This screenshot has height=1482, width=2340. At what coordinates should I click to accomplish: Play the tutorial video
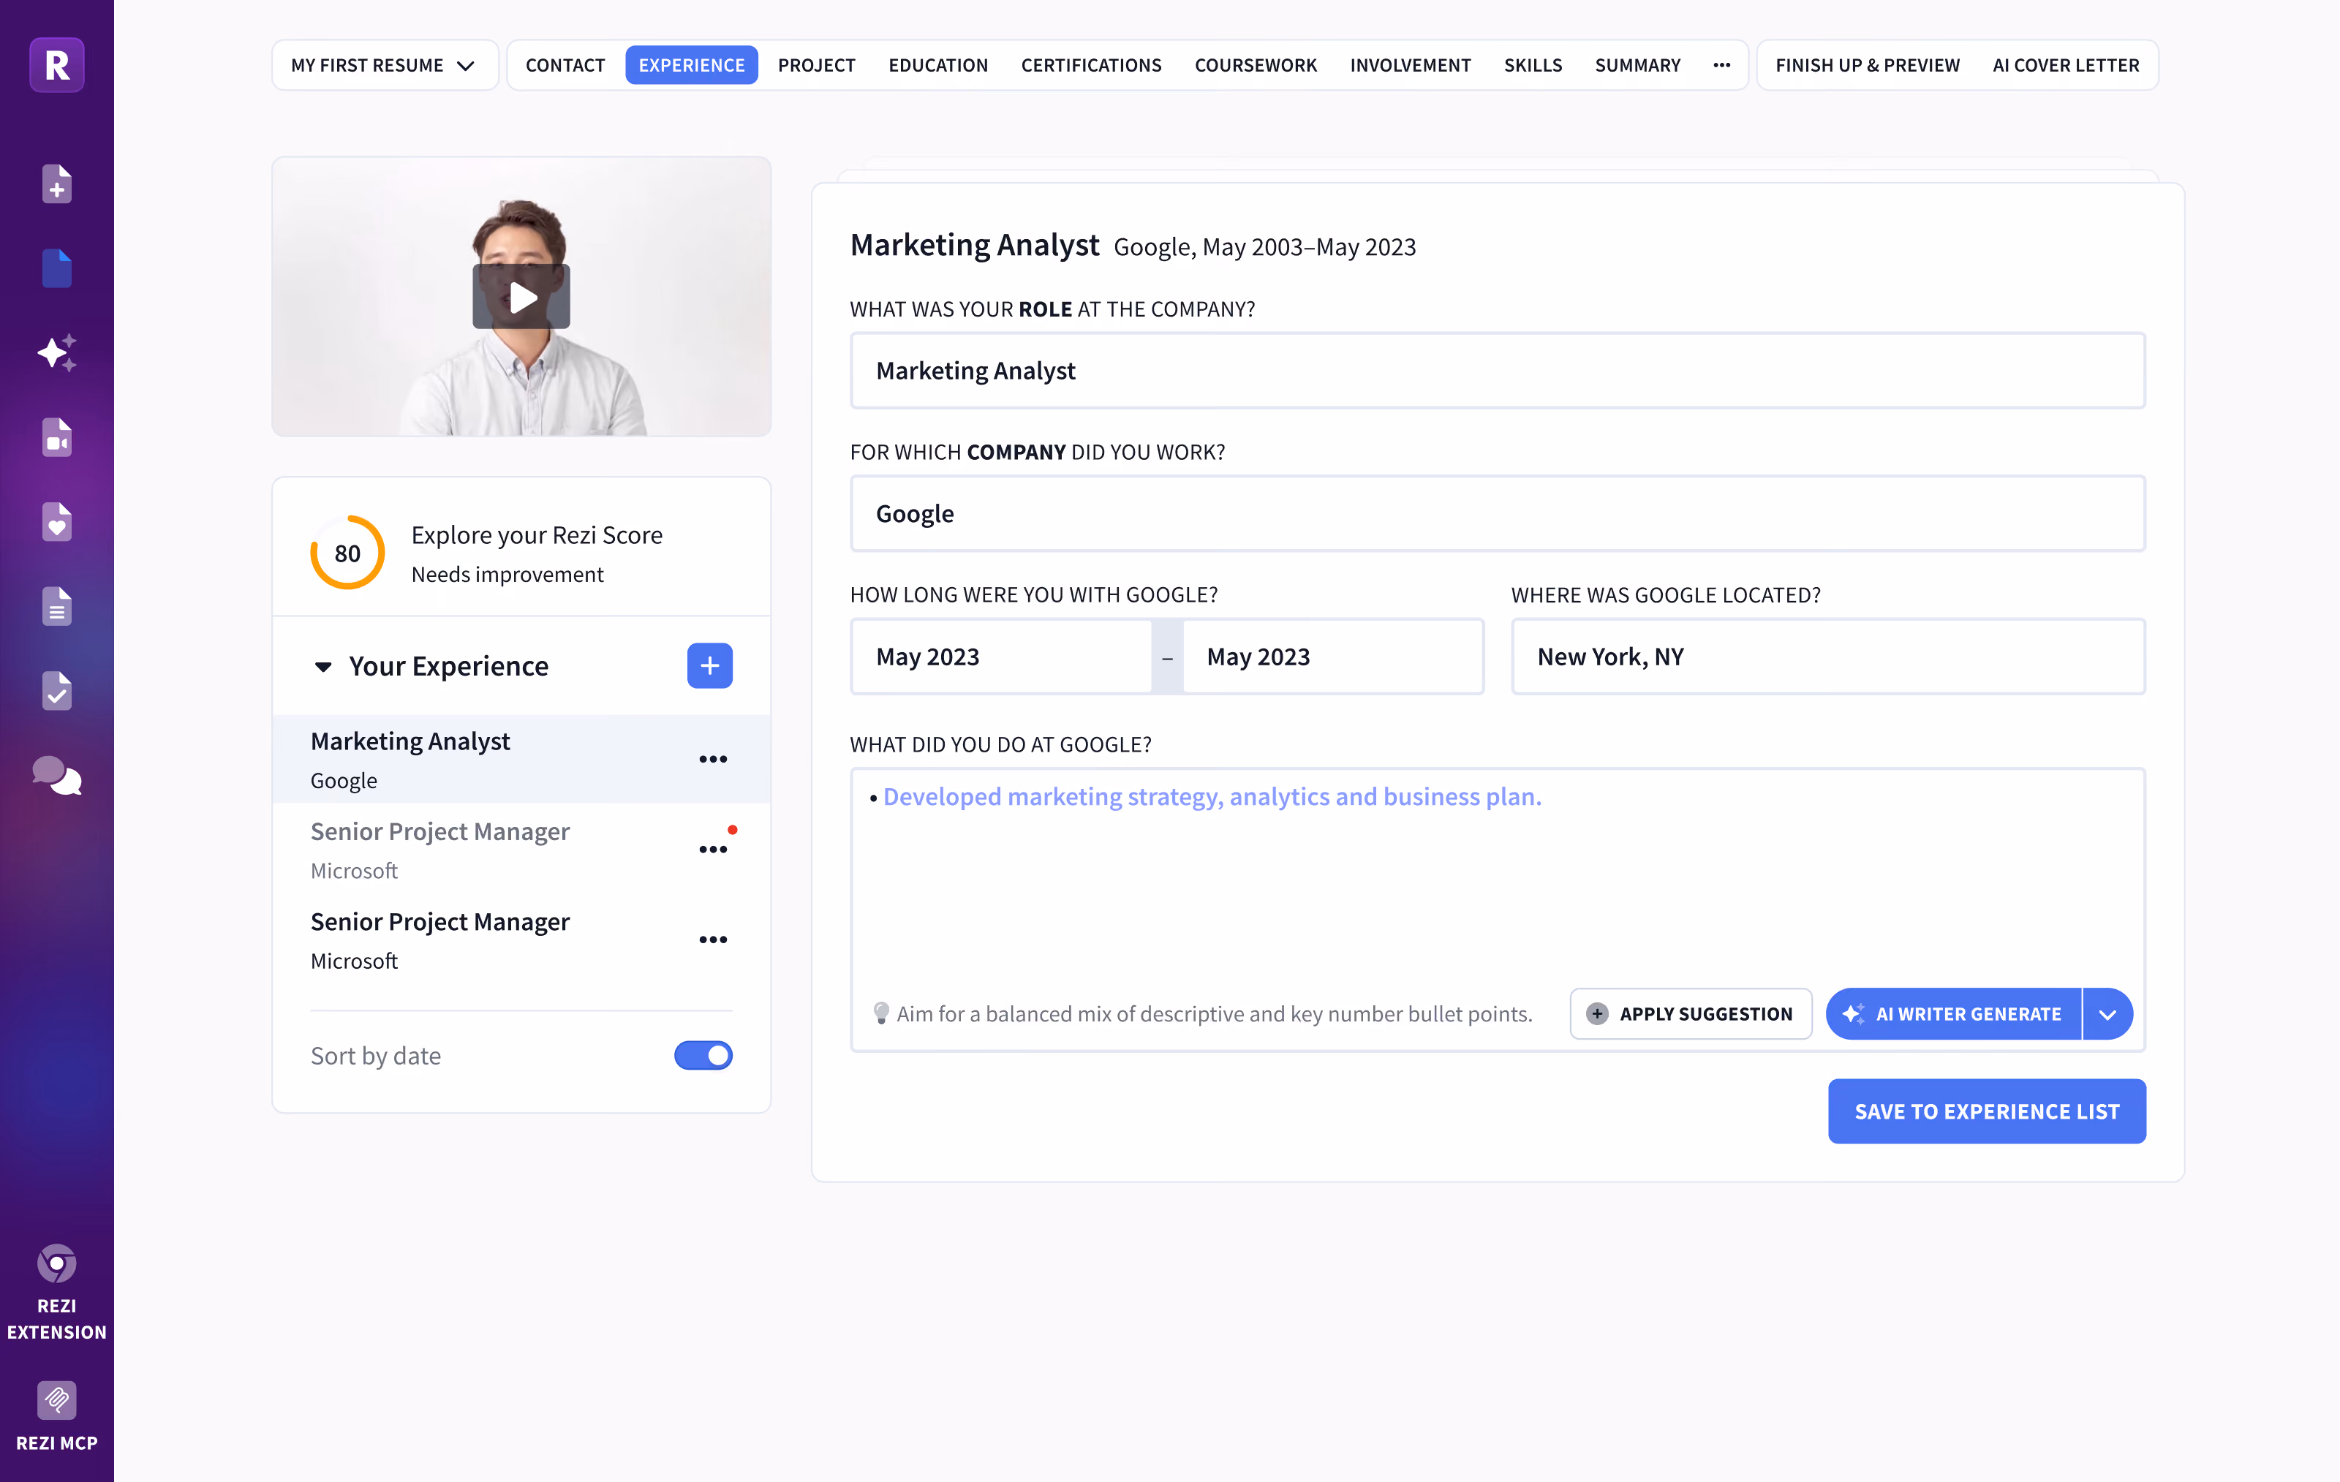click(522, 296)
